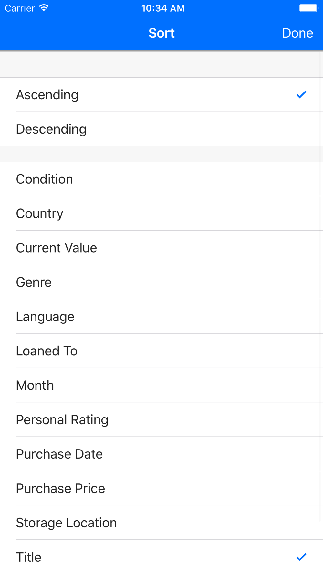Viewport: 323px width, 575px height.
Task: Tap the battery indicator icon
Action: pyautogui.click(x=308, y=8)
